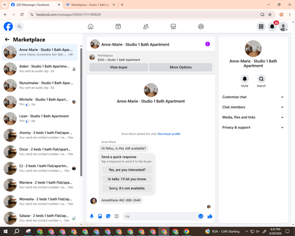Send quick reply Yes, are you interested?

coord(127,170)
